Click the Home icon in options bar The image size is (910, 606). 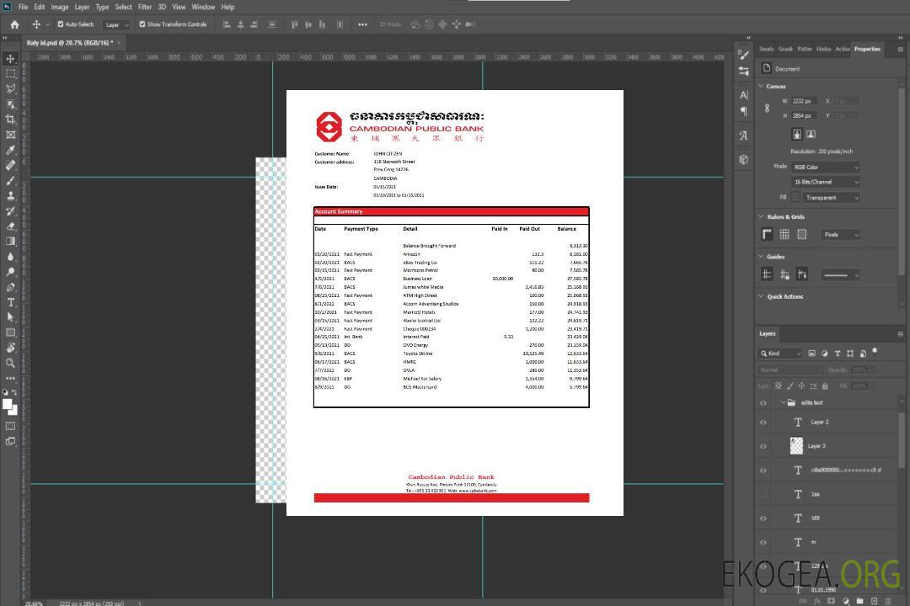(14, 24)
